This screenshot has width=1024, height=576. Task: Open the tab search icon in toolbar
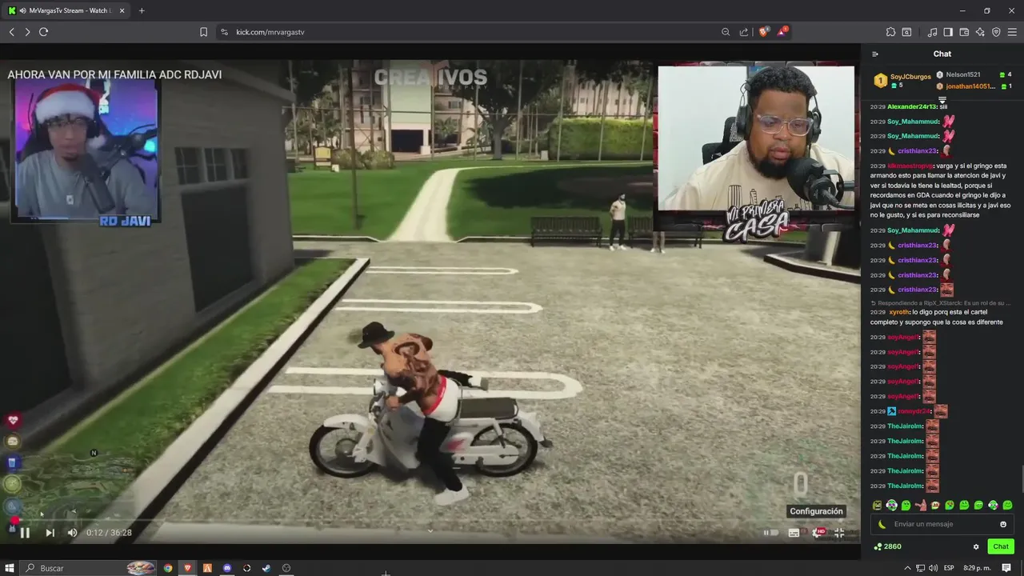(x=906, y=32)
